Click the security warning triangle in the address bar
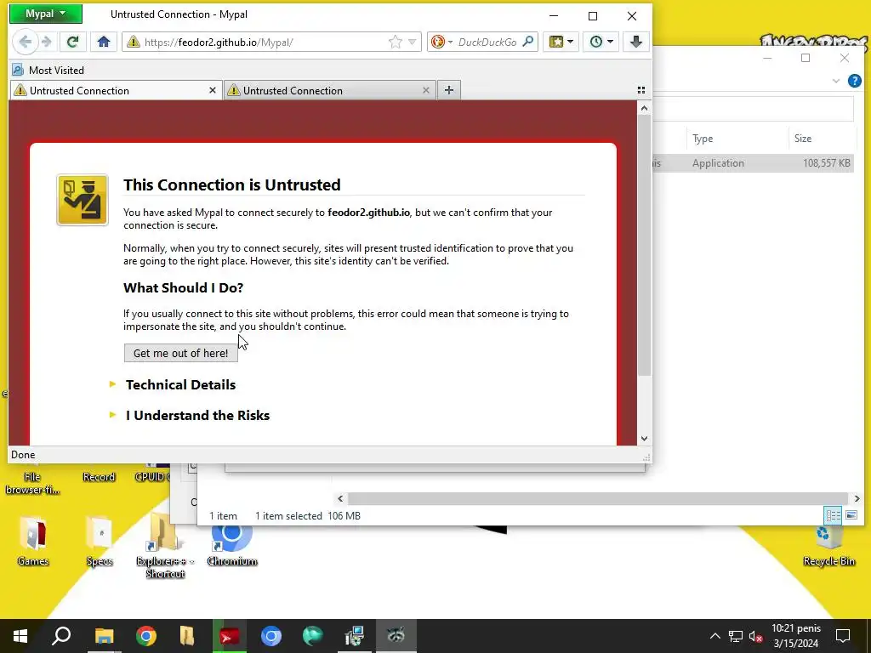Viewport: 871px width, 653px height. [134, 42]
